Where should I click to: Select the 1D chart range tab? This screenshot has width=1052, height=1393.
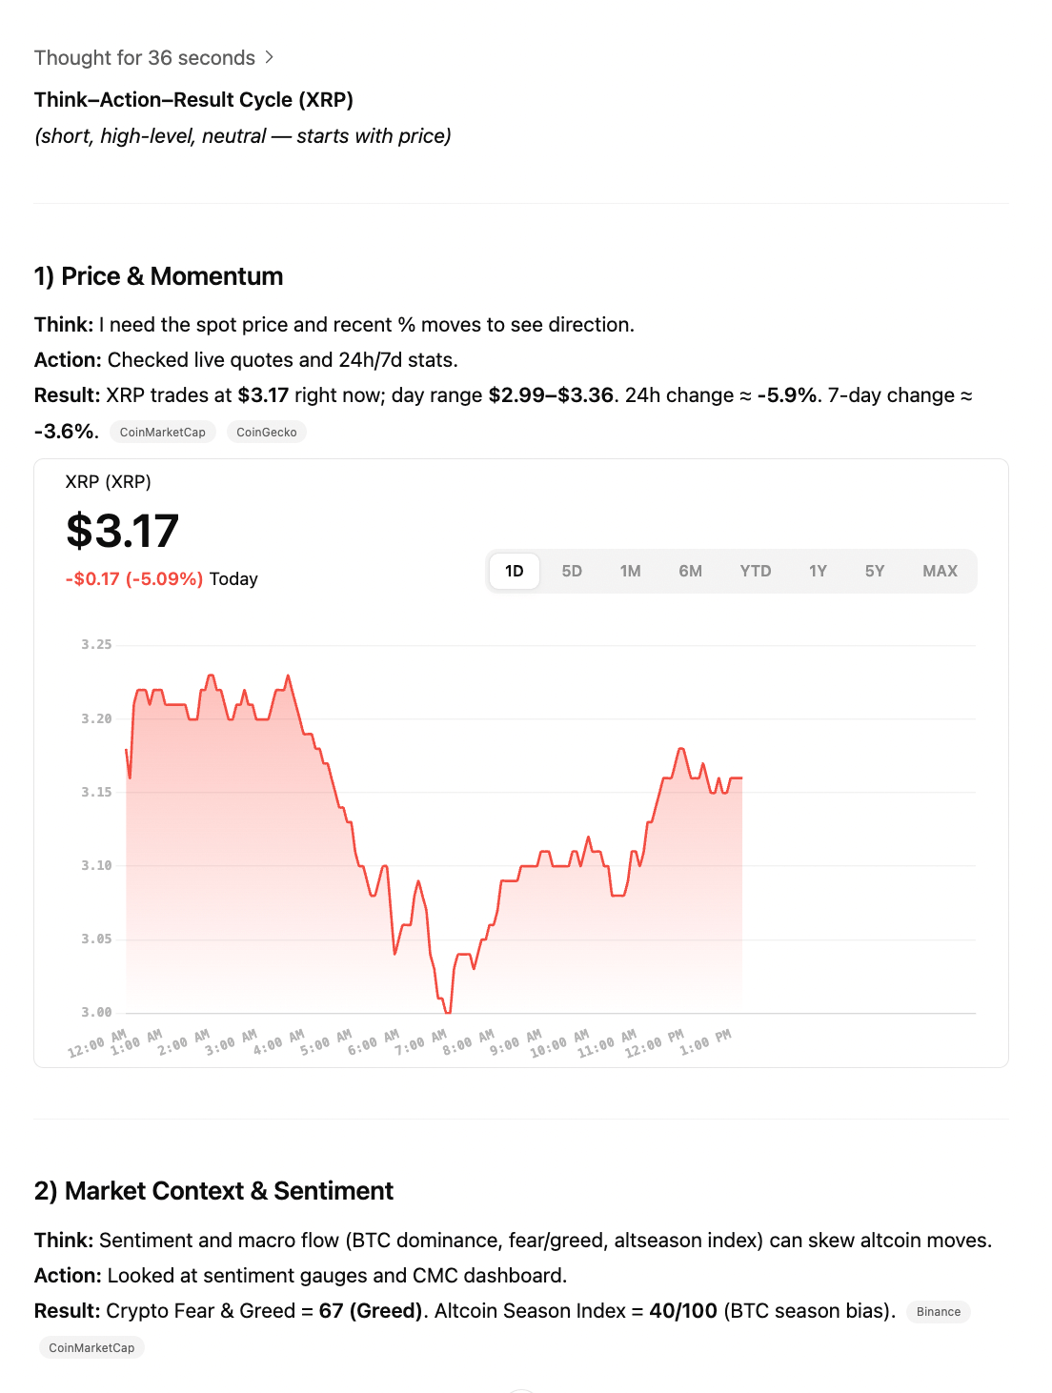click(x=515, y=571)
